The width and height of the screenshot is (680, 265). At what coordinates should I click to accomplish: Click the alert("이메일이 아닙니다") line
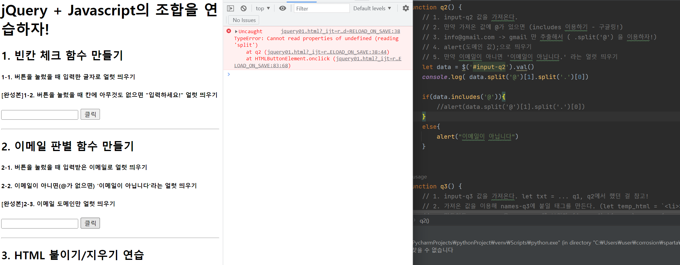click(x=477, y=137)
